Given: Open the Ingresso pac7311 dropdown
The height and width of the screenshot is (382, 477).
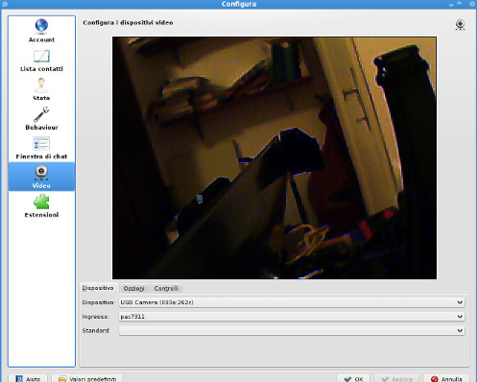Looking at the screenshot, I should (292, 317).
